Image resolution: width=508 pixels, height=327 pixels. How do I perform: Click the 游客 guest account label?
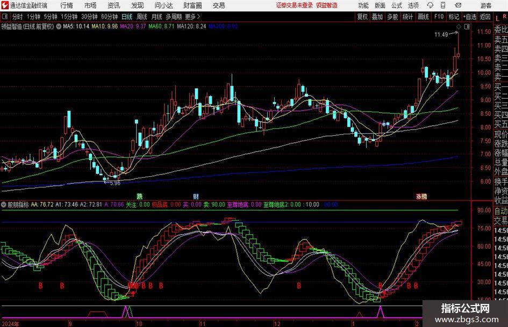(486, 5)
